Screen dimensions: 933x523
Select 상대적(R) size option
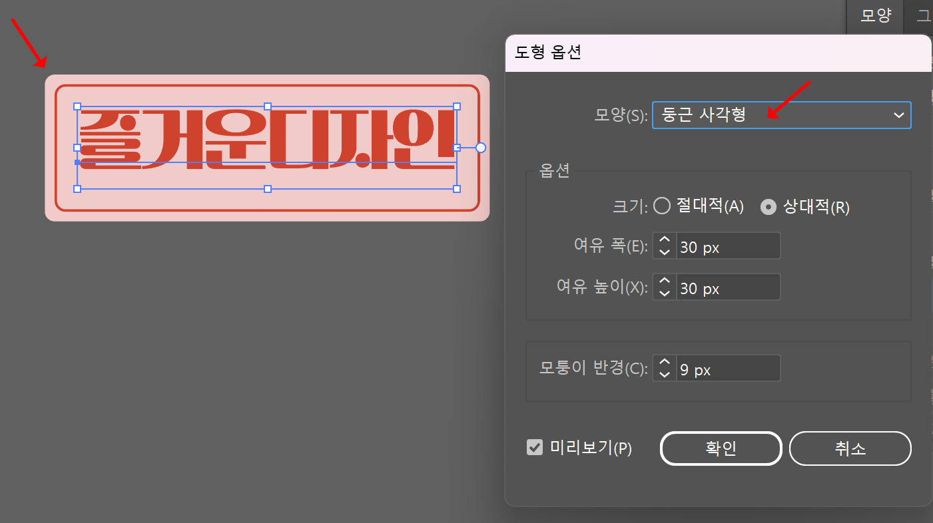point(768,206)
